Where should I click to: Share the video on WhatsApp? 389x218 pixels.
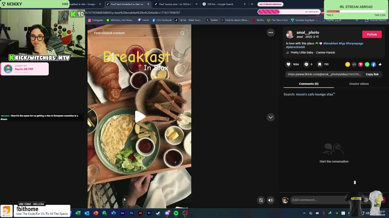(367, 64)
